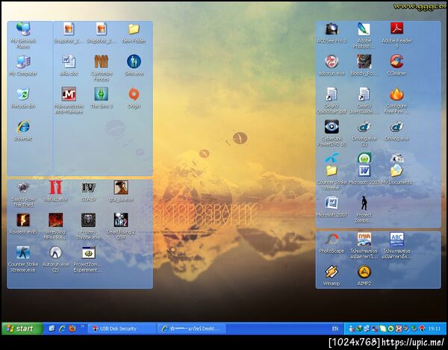Expand the Quick Launch chevron
Viewport: 448px width, 350px height.
coord(83,326)
